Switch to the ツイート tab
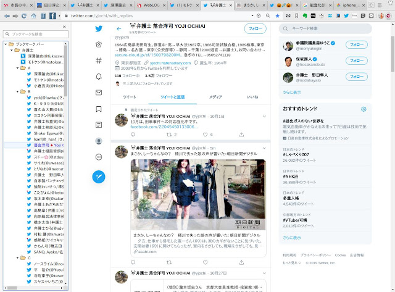Viewport: 395px width, 292px height. tap(130, 97)
